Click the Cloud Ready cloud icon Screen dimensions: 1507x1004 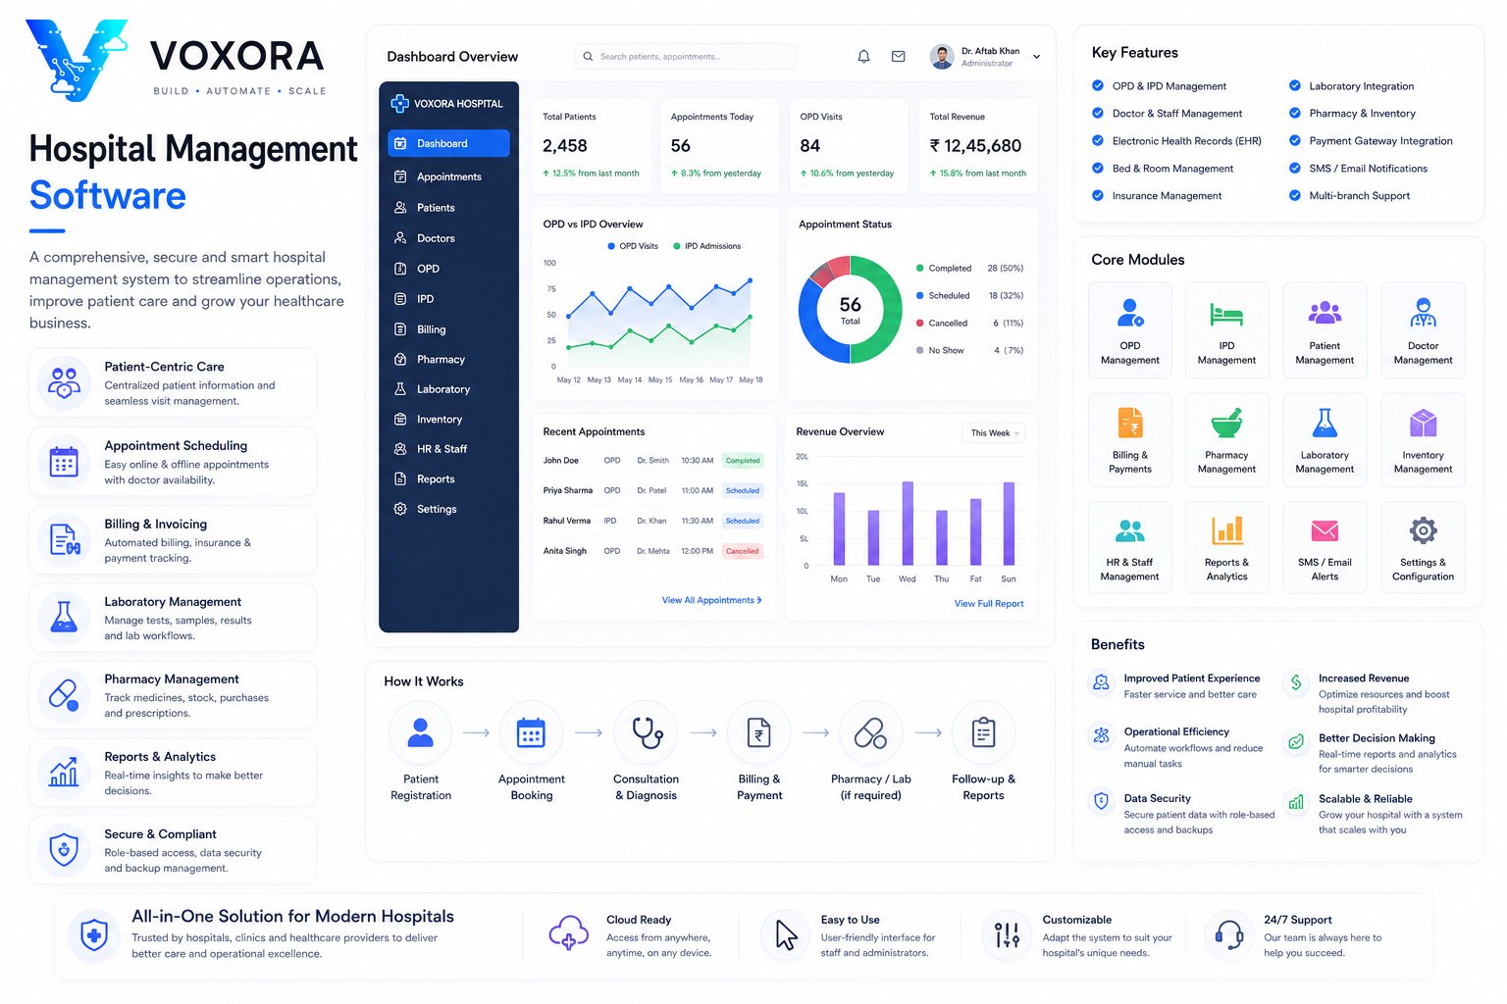(569, 932)
